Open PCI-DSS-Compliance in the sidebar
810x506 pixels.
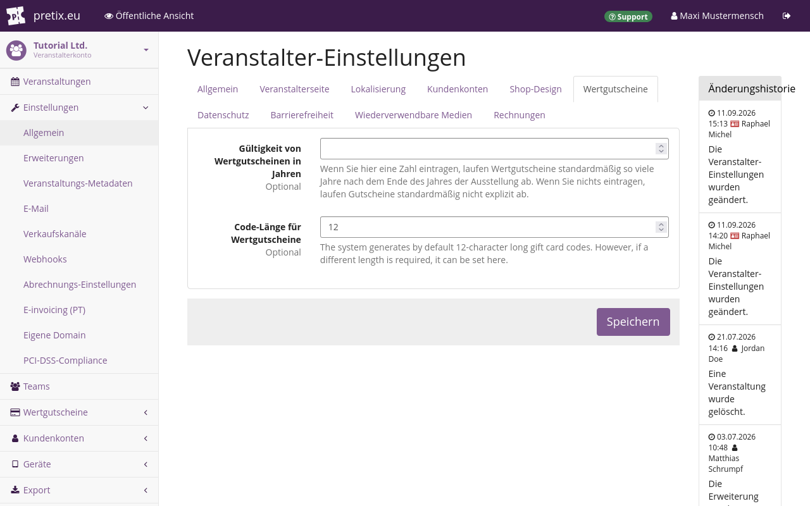(79, 361)
